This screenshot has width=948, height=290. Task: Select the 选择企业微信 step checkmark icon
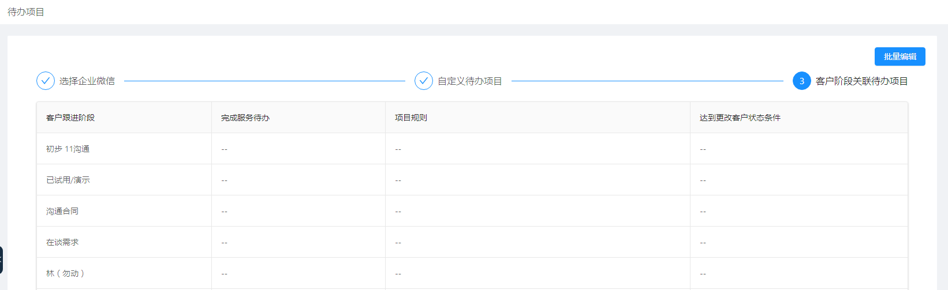click(46, 81)
